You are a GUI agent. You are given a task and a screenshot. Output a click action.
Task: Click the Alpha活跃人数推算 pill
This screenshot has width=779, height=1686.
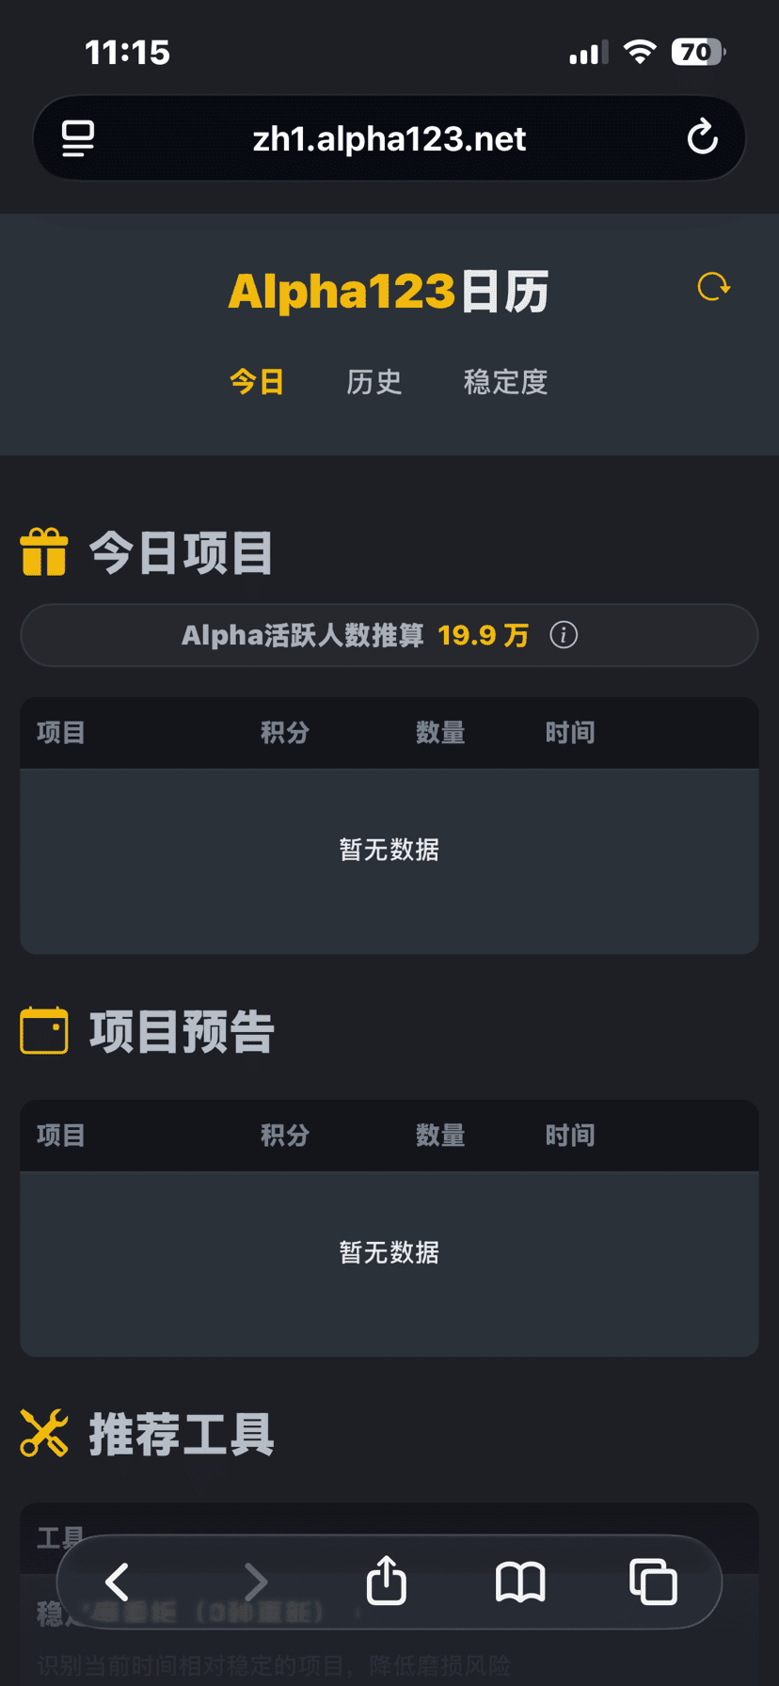389,635
